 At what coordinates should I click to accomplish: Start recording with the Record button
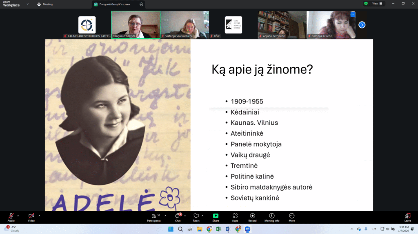point(252,216)
